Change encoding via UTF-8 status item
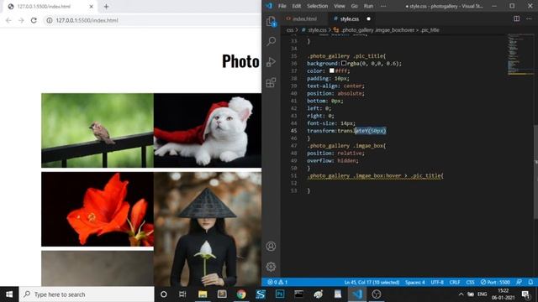Image resolution: width=538 pixels, height=302 pixels. [x=437, y=282]
